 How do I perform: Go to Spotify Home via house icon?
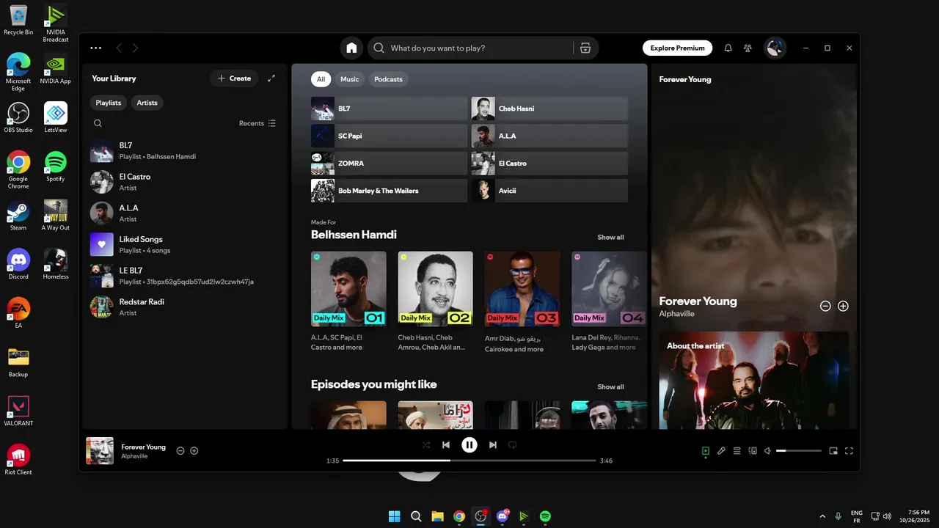(x=351, y=48)
